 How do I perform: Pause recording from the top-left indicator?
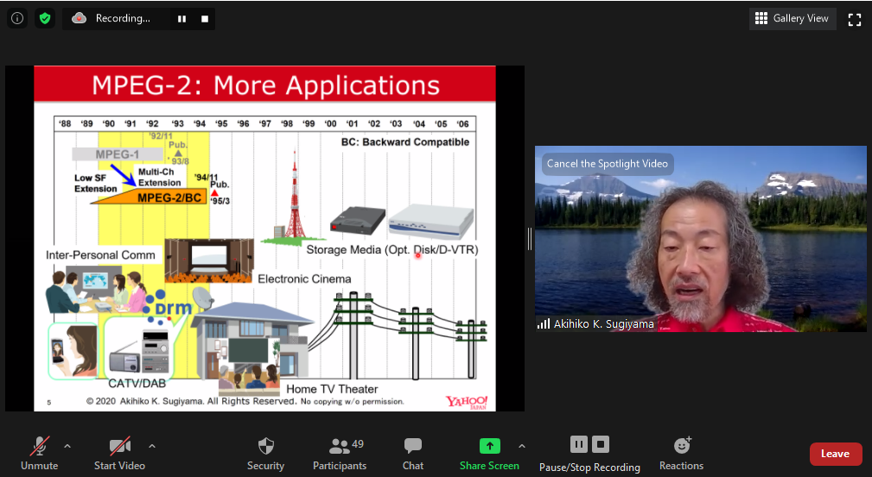[181, 19]
